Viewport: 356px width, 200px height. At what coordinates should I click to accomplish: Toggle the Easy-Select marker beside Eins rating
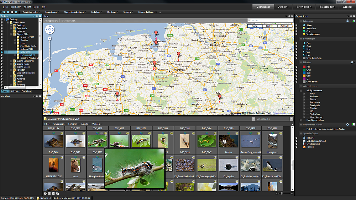297,43
